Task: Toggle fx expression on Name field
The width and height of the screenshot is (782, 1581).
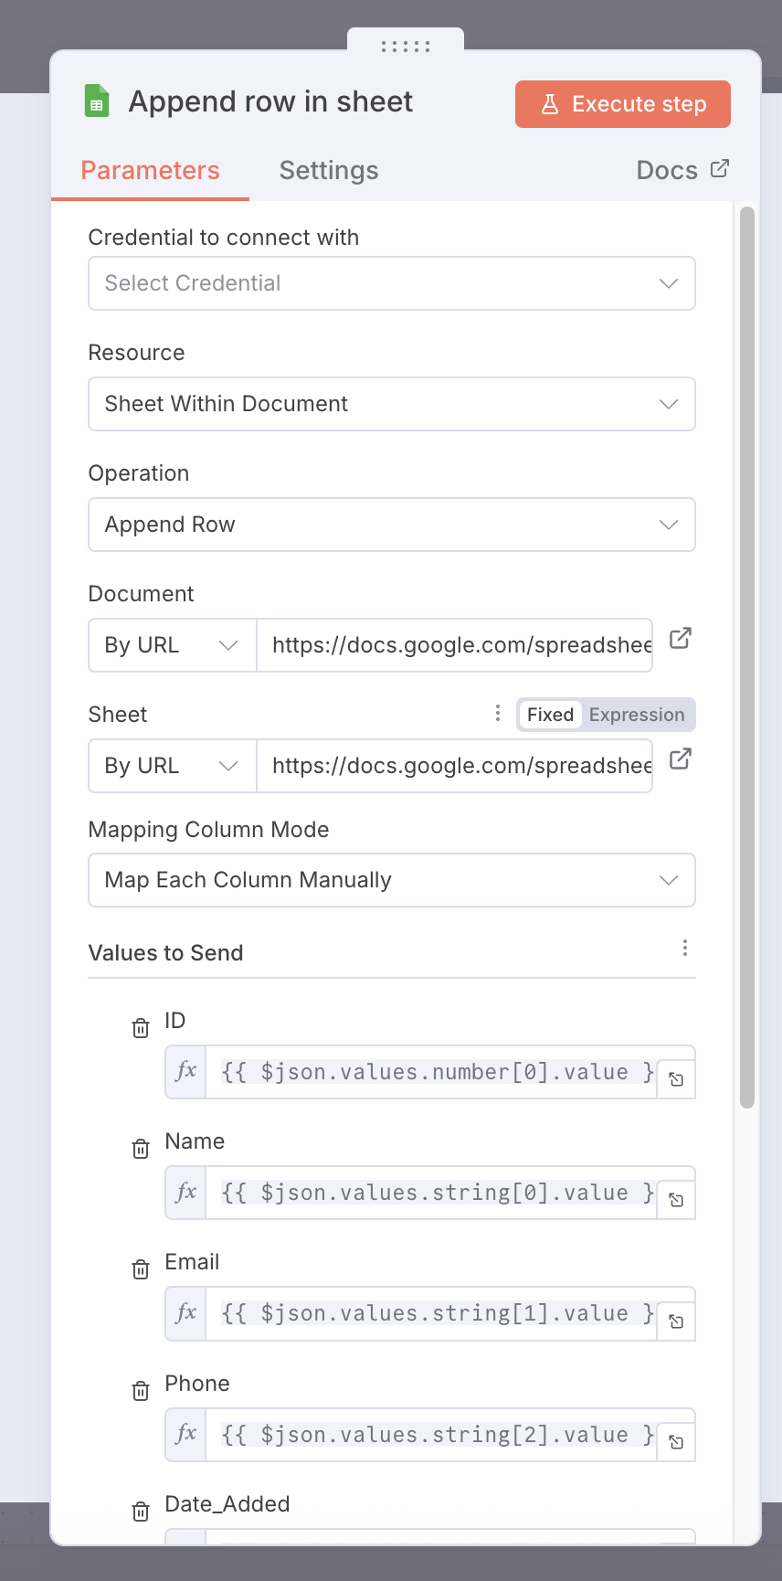Action: click(x=186, y=1192)
